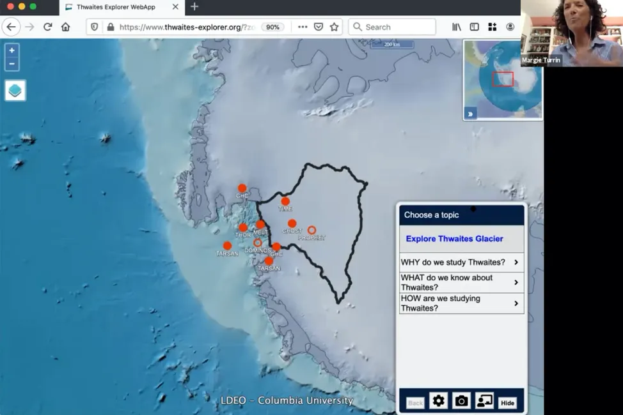Select the MELT project marker

coord(260,225)
